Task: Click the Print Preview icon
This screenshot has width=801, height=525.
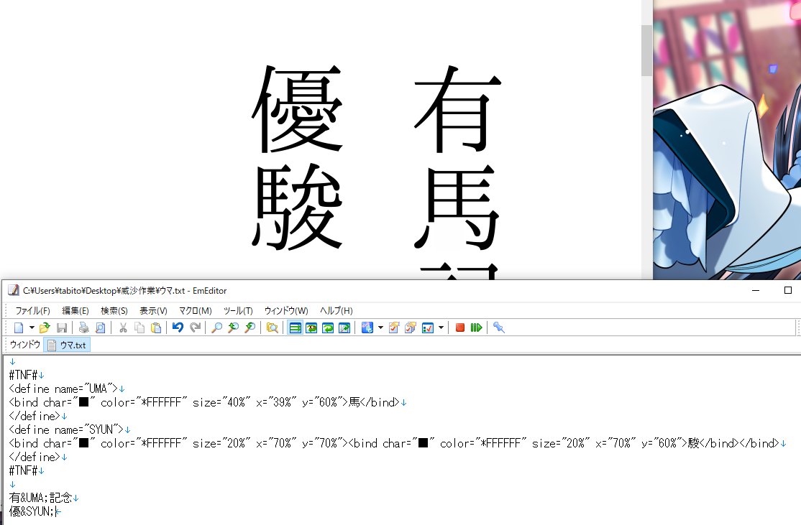Action: click(x=101, y=327)
